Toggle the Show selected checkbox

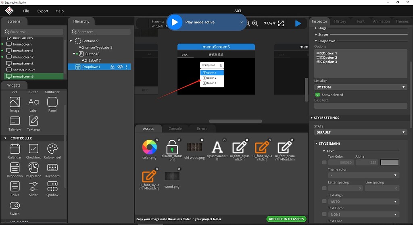click(x=317, y=95)
